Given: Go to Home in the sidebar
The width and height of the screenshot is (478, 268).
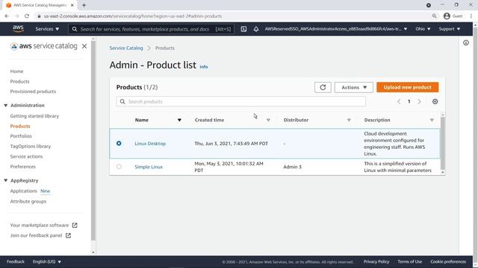Looking at the screenshot, I should (16, 71).
